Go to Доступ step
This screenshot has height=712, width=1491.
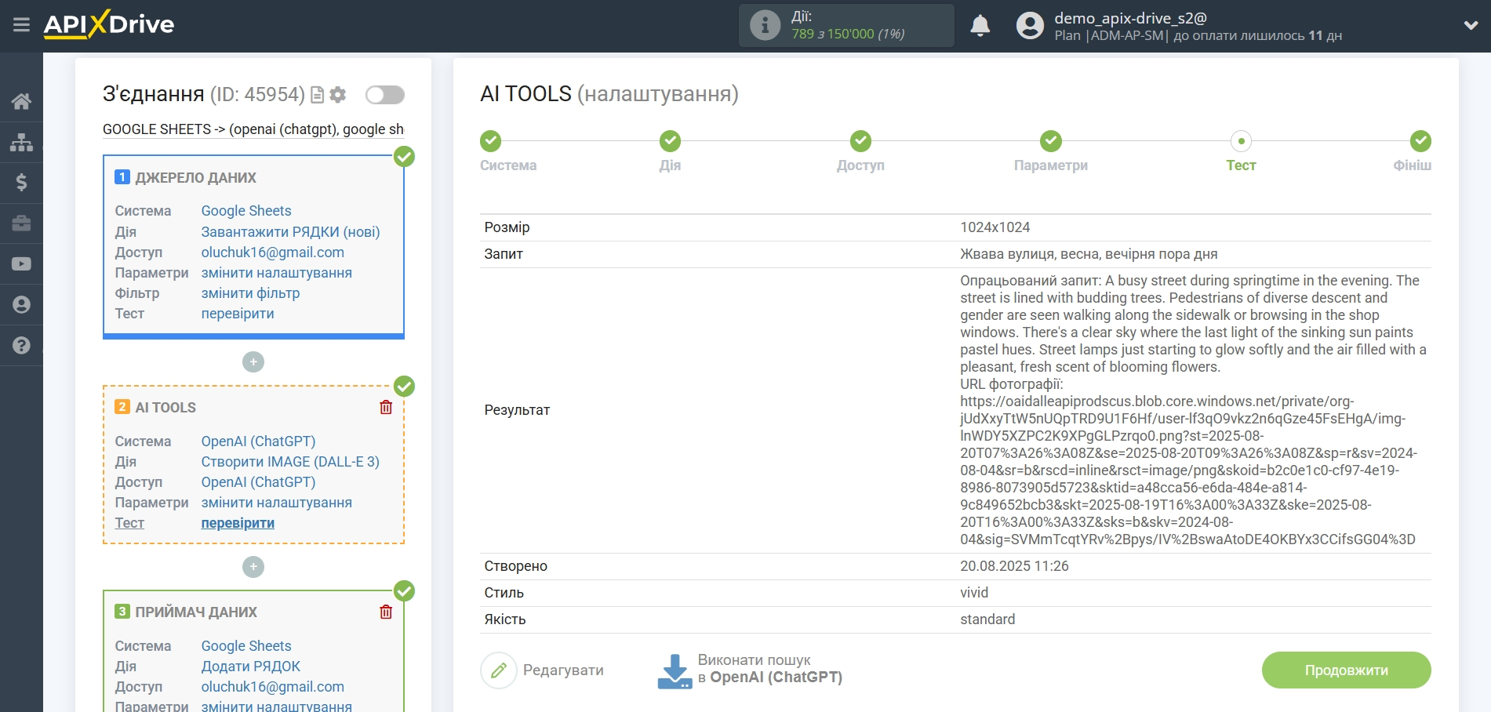click(x=860, y=141)
